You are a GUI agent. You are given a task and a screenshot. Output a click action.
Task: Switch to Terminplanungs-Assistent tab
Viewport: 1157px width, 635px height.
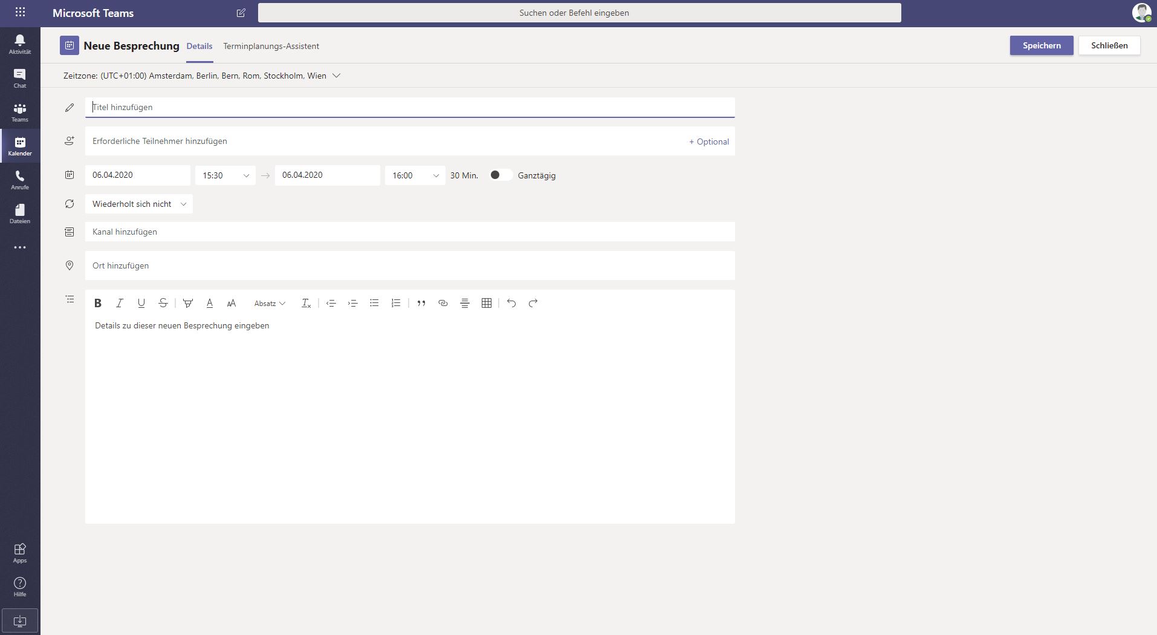(271, 46)
